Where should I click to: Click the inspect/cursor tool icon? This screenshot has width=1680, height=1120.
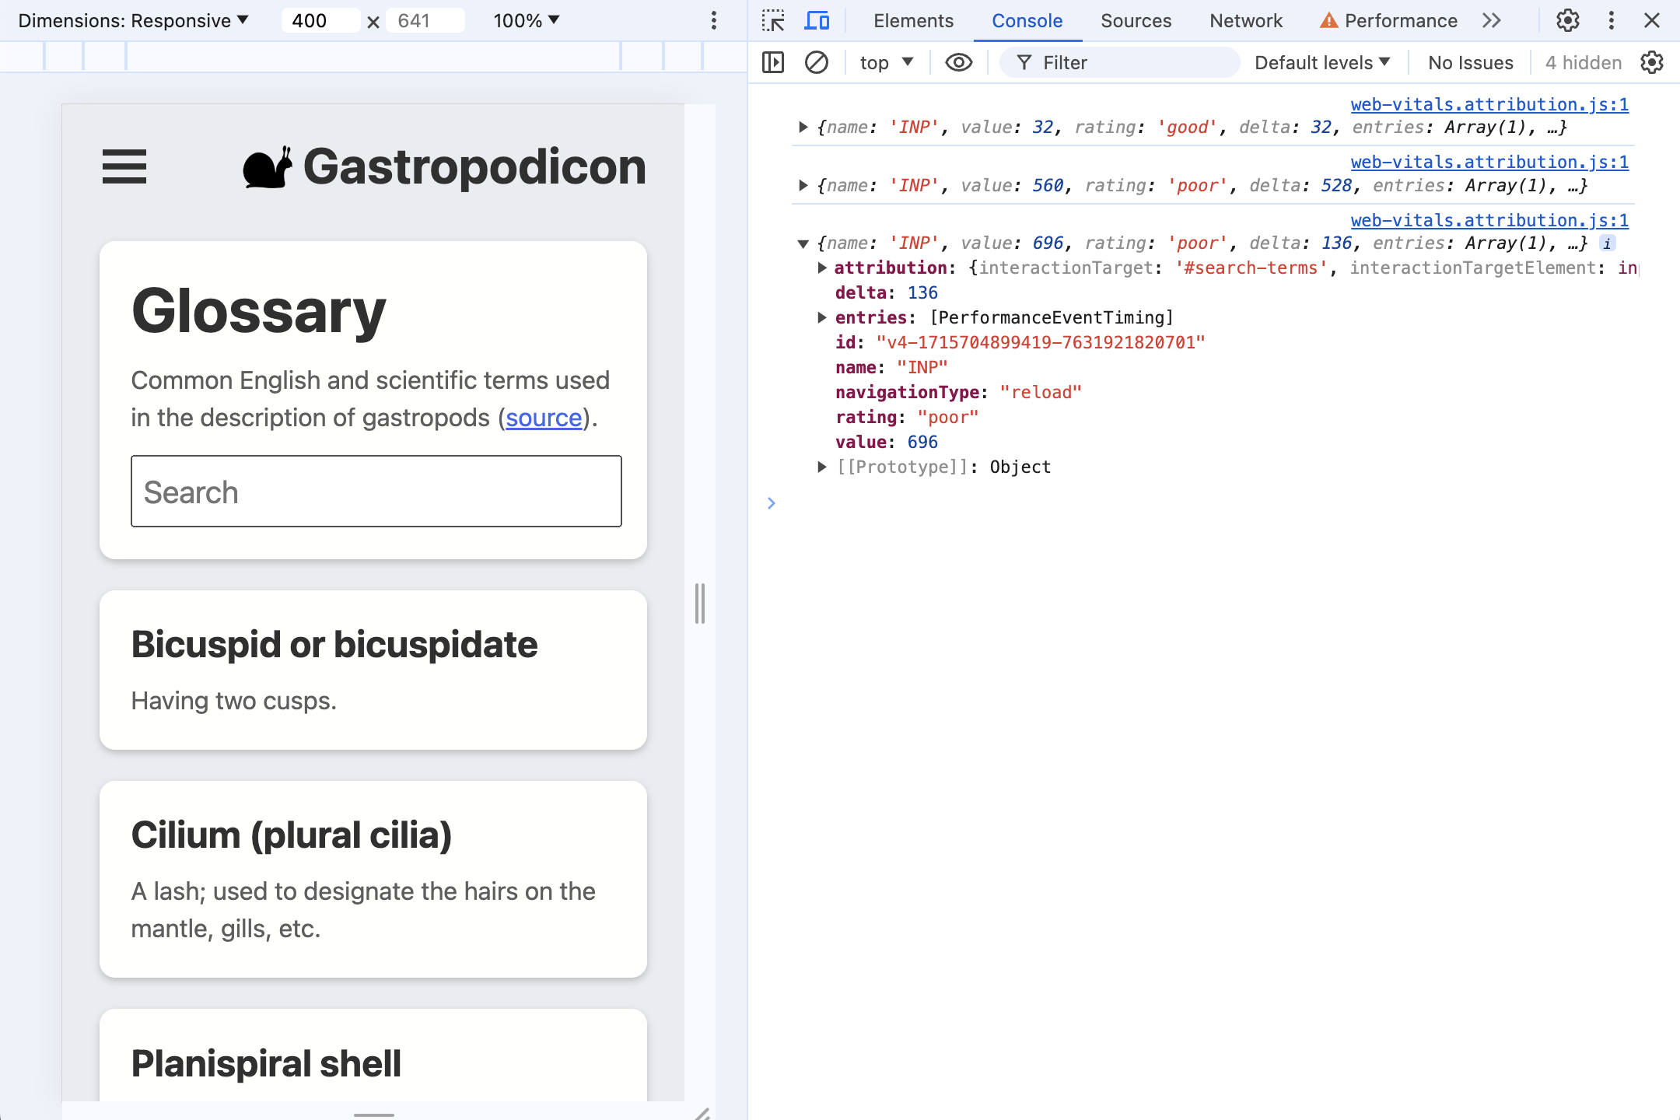(775, 19)
